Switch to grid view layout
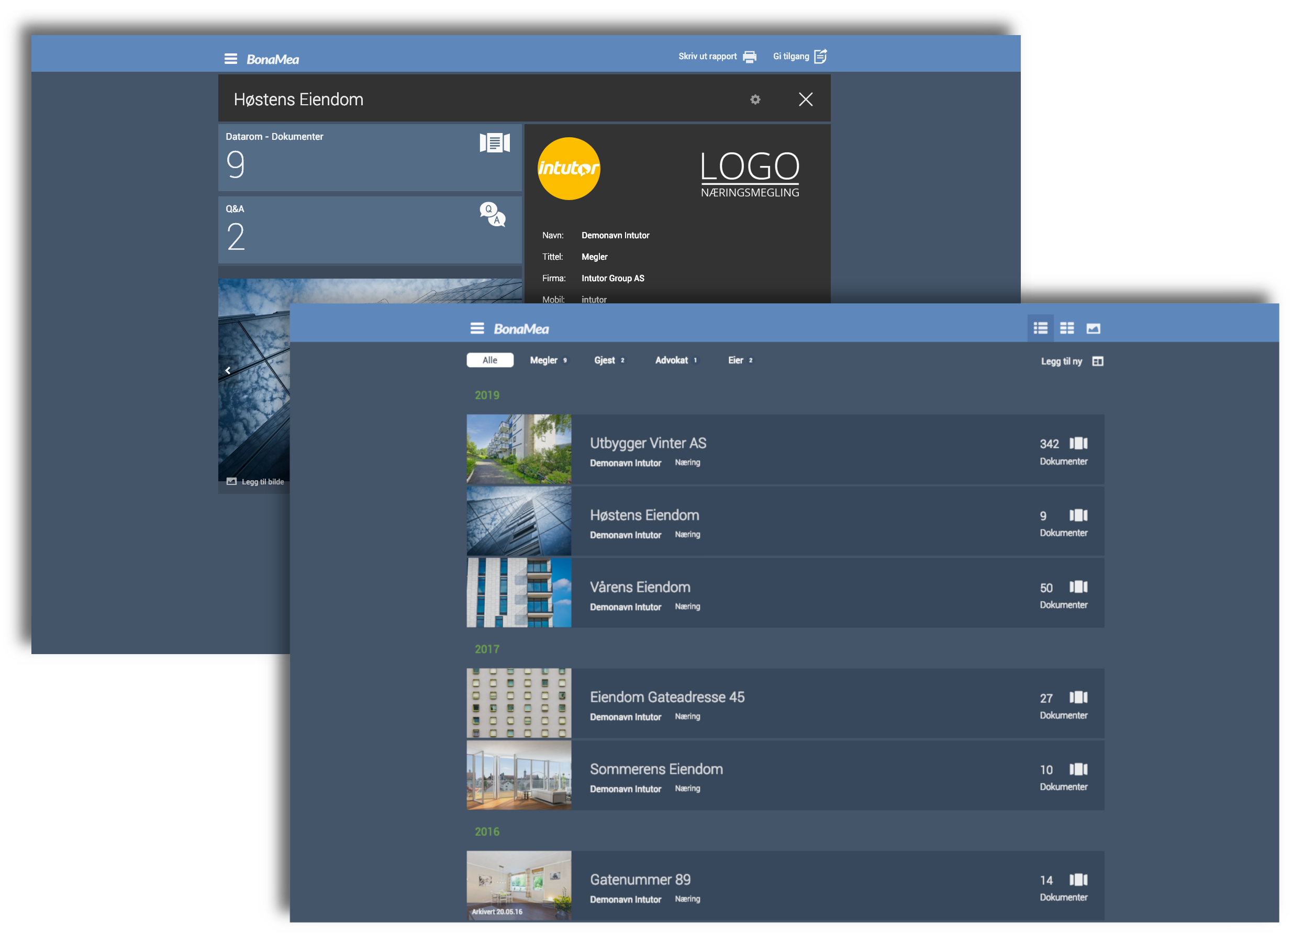The height and width of the screenshot is (939, 1315). (1067, 328)
